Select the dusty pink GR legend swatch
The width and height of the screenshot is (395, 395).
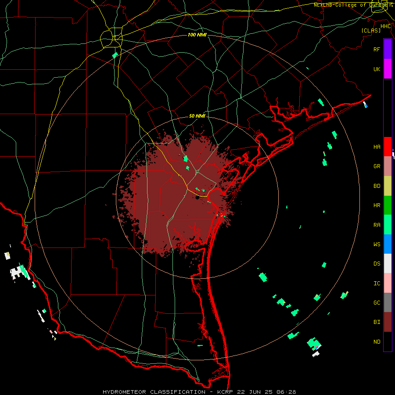388,166
